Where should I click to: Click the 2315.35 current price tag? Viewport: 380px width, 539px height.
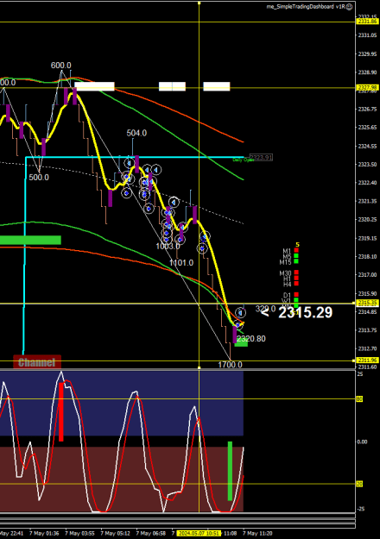tap(368, 303)
